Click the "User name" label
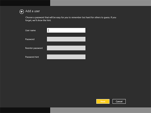The width and height of the screenshot is (151, 113). click(x=30, y=31)
